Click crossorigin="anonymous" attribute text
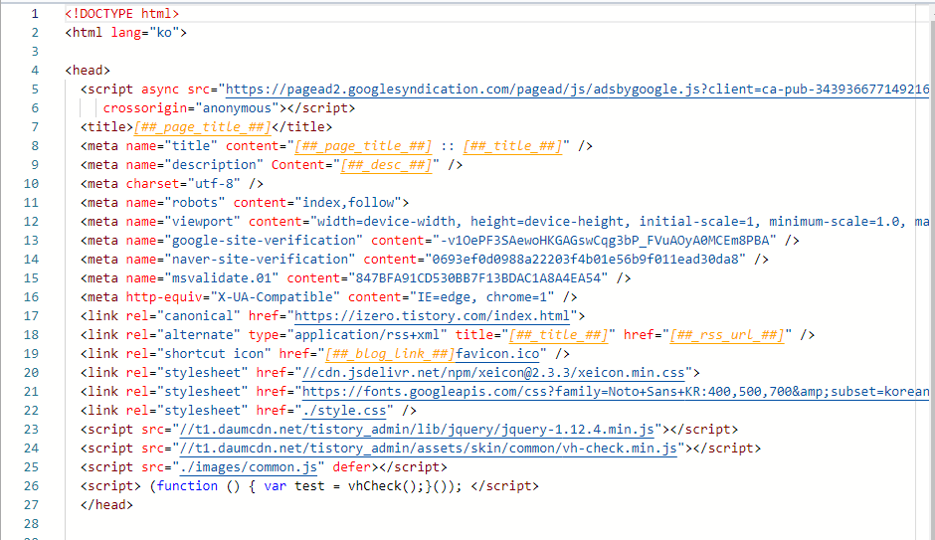935x540 pixels. pyautogui.click(x=191, y=107)
